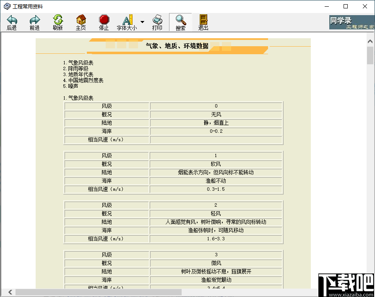The width and height of the screenshot is (375, 297).
Task: Click the horizontal scrollbar left arrow
Action: [x=10, y=292]
